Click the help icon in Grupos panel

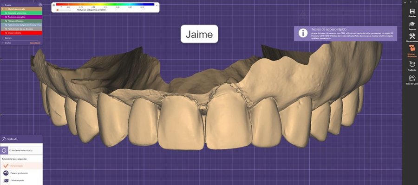[40, 5]
